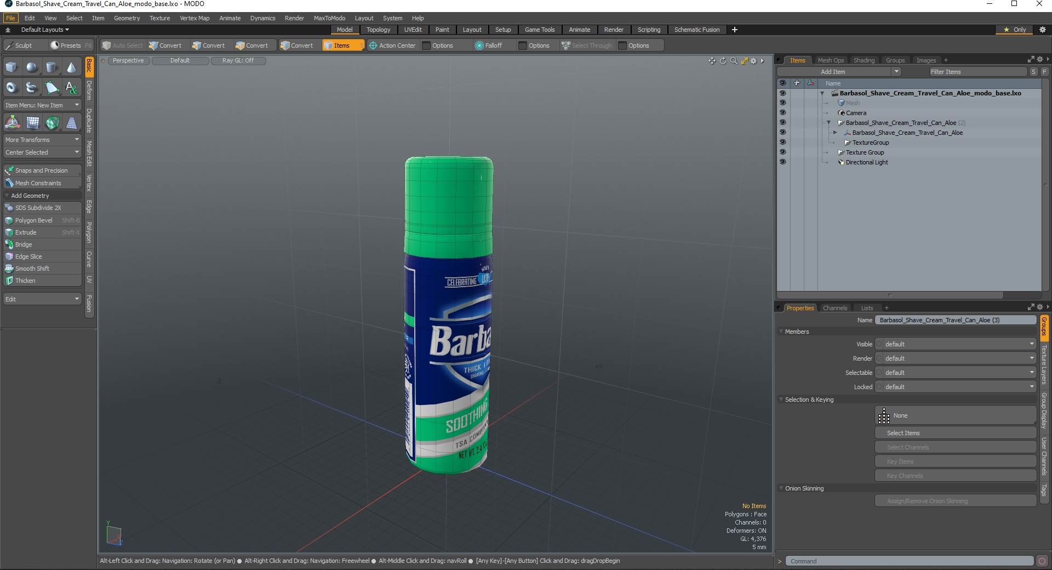Open the Edit dropdown in the tool panel
Viewport: 1052px width, 570px height.
pyautogui.click(x=42, y=299)
